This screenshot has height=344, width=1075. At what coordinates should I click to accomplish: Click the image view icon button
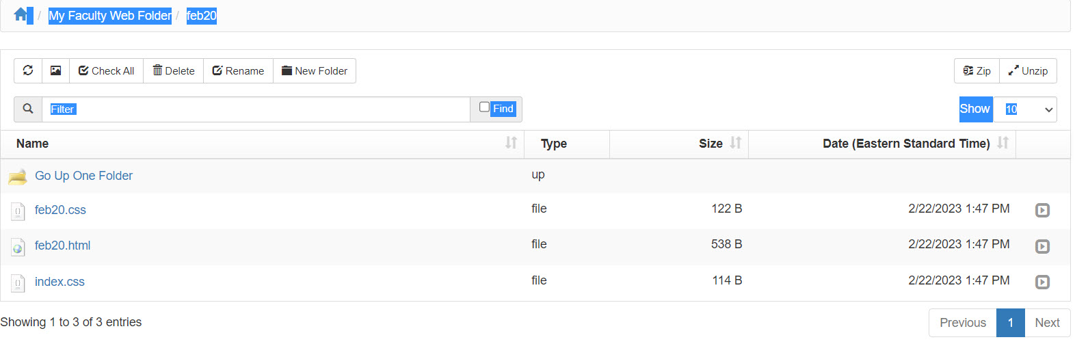[56, 70]
